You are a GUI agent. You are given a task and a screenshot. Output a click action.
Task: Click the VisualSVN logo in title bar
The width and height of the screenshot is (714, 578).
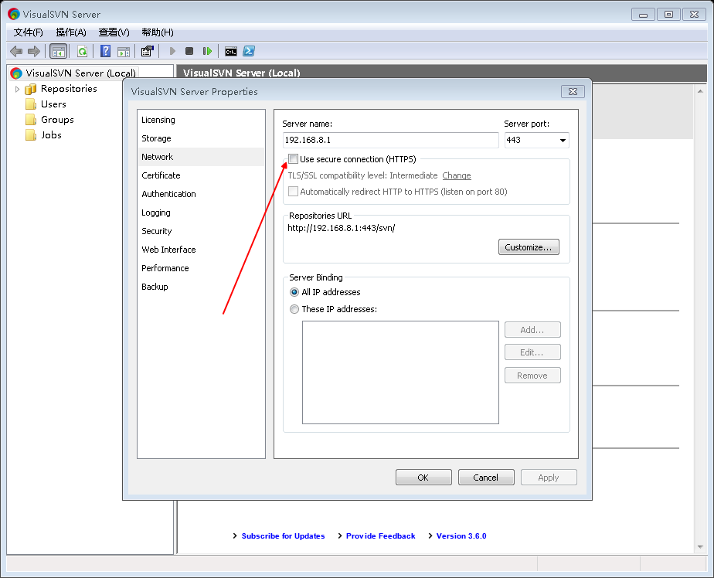(14, 14)
